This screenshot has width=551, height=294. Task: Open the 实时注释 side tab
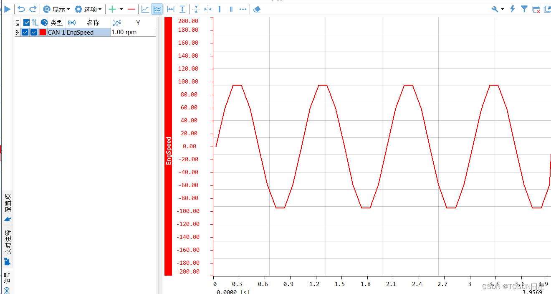(8, 247)
